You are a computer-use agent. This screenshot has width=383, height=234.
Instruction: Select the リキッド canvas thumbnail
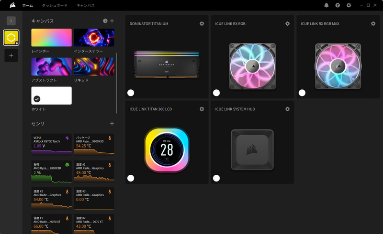pos(94,66)
